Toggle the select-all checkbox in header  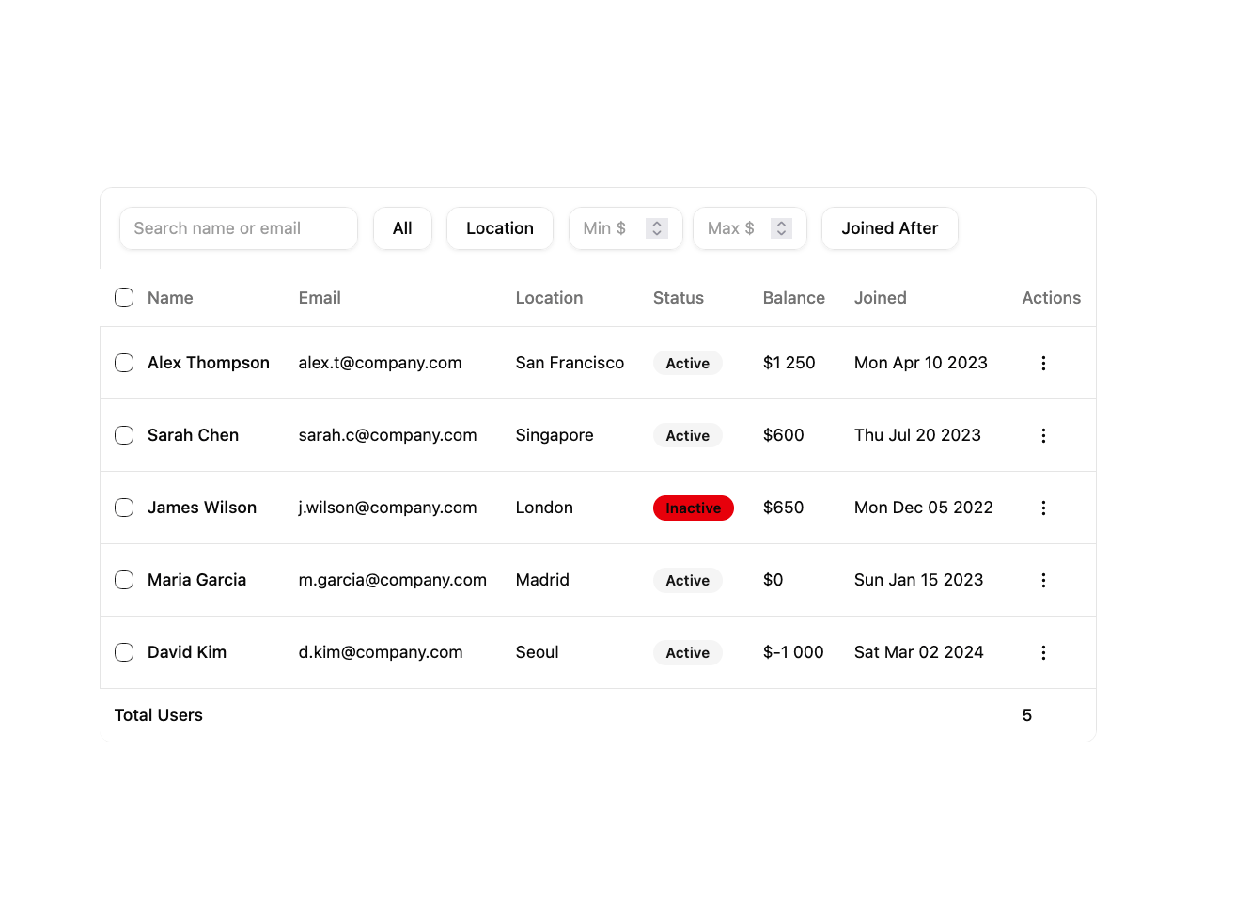pyautogui.click(x=124, y=298)
